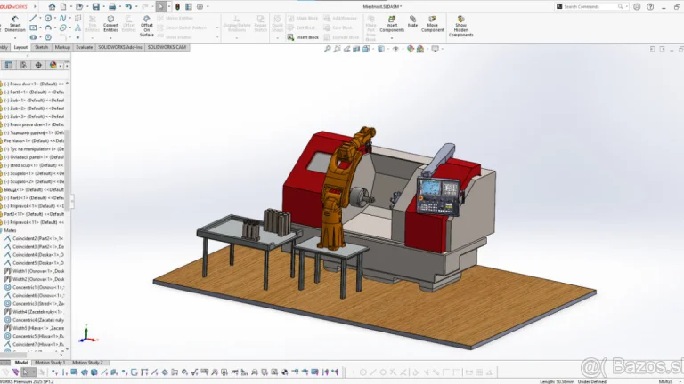Click Move Component
684x384 pixels.
point(432,23)
